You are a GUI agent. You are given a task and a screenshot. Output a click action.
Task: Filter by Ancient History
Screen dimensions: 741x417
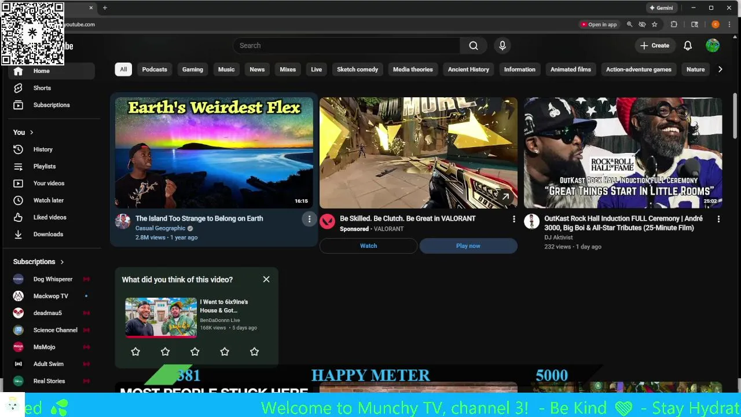[468, 69]
